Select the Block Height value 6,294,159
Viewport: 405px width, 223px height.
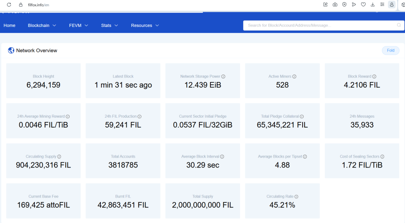[44, 85]
